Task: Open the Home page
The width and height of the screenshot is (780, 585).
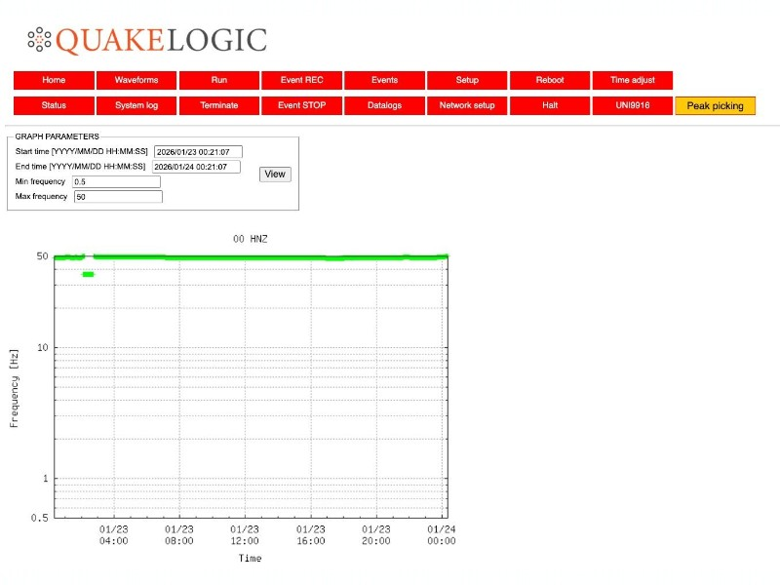Action: [x=54, y=80]
